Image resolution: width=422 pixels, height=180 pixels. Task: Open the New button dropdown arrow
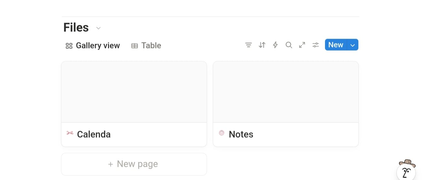(x=353, y=45)
